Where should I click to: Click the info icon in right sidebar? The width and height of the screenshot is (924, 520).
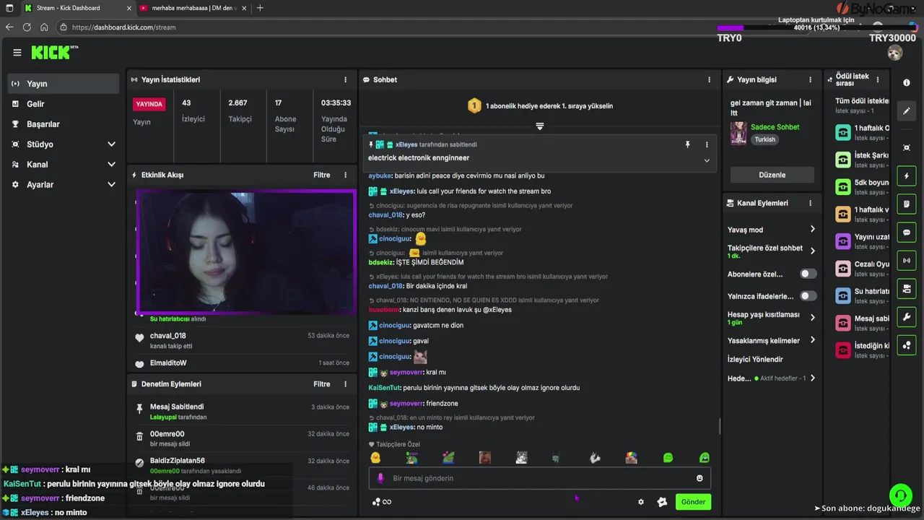click(x=907, y=83)
